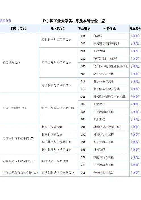Select the 电气工程及自动化学院(05) cell
This screenshot has height=200, width=141.
pos(19,173)
